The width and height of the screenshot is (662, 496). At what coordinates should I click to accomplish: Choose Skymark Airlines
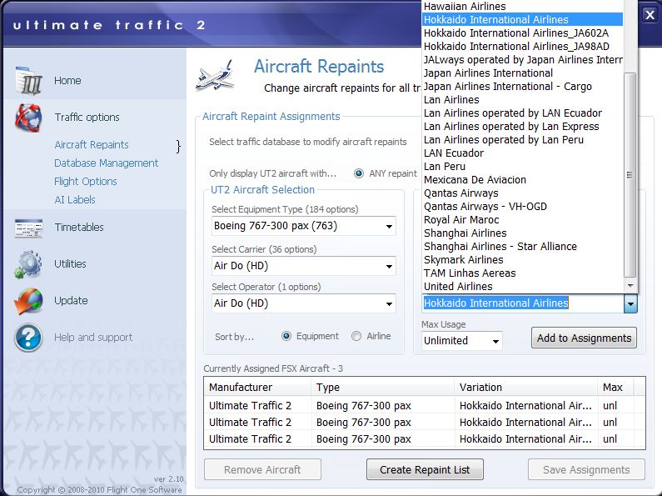[522, 260]
